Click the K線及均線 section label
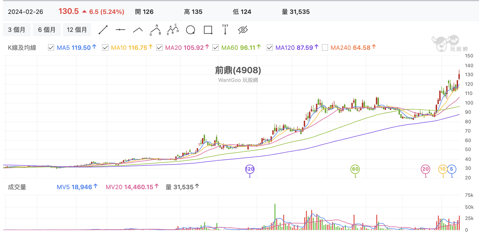This screenshot has width=479, height=233. click(x=22, y=48)
